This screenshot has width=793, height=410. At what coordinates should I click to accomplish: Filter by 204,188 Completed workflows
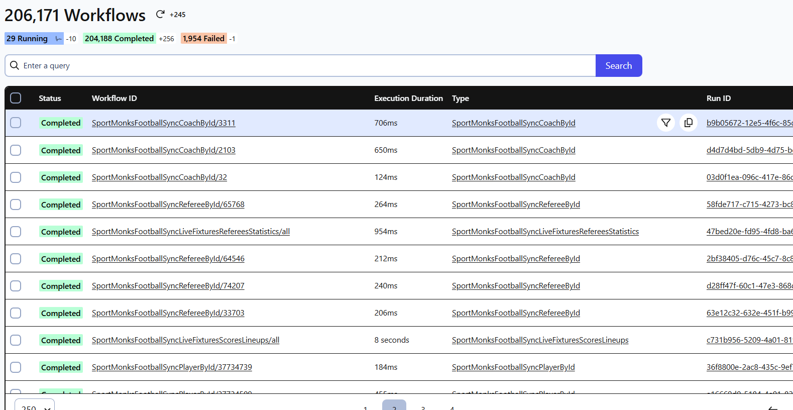point(119,39)
